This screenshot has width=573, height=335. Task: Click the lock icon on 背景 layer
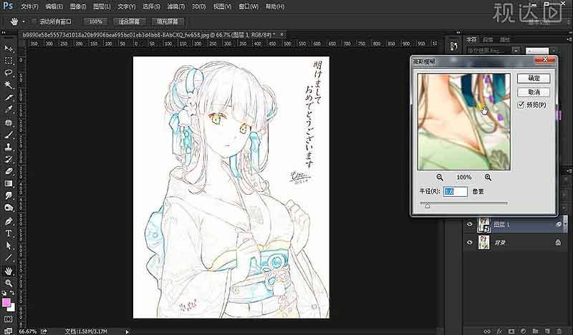tap(558, 242)
